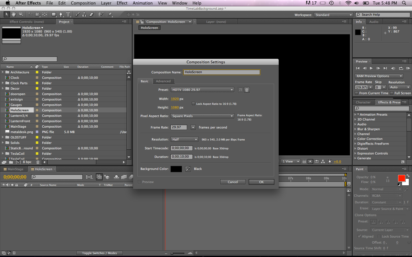Screen dimensions: 412x257
Task: Check Lock Aspect Ratio to 16:9
Action: point(193,104)
